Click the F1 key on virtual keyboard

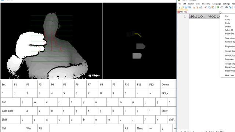(x=19, y=85)
